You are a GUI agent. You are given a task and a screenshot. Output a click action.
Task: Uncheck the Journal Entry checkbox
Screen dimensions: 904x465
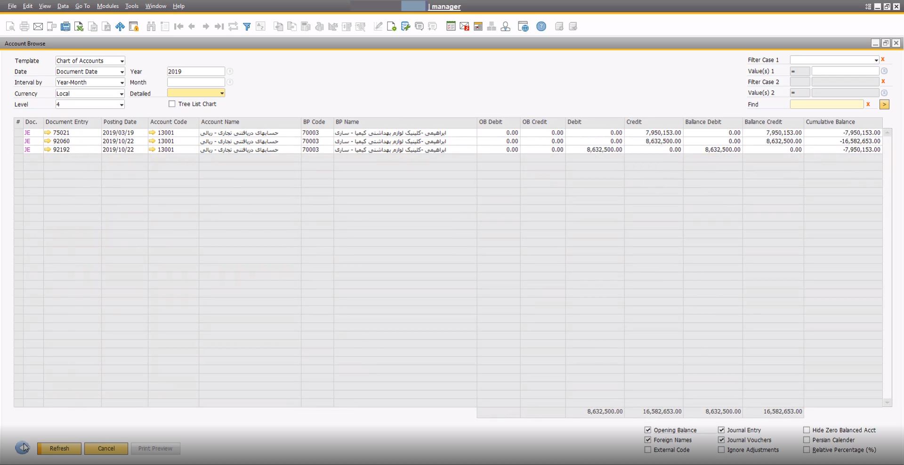721,430
